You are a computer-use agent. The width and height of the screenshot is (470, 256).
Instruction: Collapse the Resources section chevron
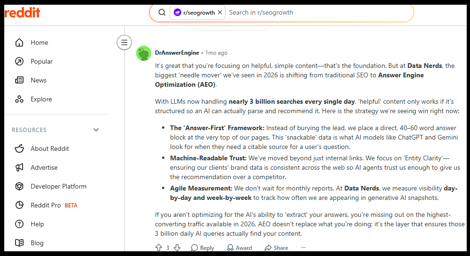(x=96, y=130)
